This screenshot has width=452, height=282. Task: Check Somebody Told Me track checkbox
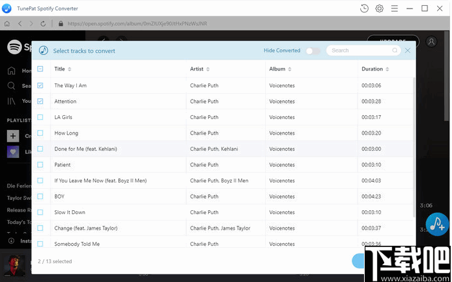point(40,244)
